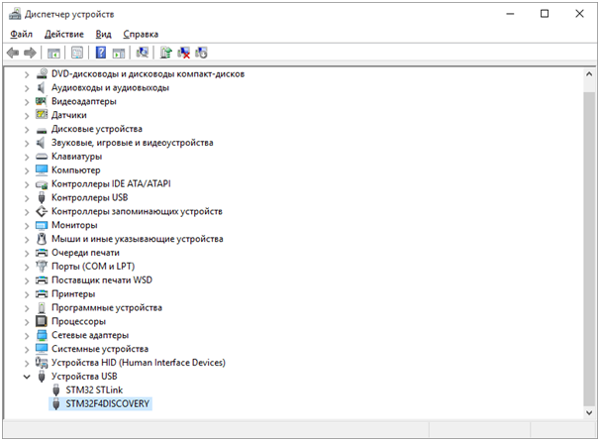The width and height of the screenshot is (600, 441).
Task: Click the STM32F4DISCOVERY device icon
Action: pos(55,403)
